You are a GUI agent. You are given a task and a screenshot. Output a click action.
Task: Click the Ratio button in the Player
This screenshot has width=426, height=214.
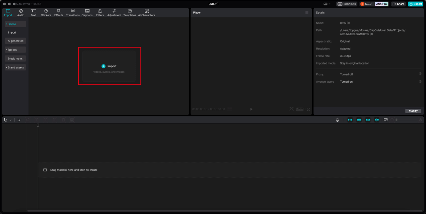point(300,109)
